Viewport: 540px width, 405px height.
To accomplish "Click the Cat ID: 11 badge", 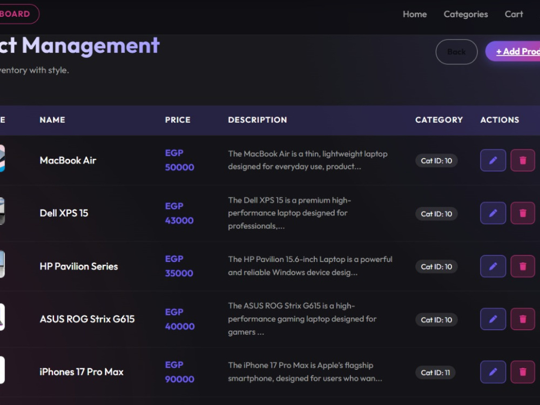I will point(435,373).
